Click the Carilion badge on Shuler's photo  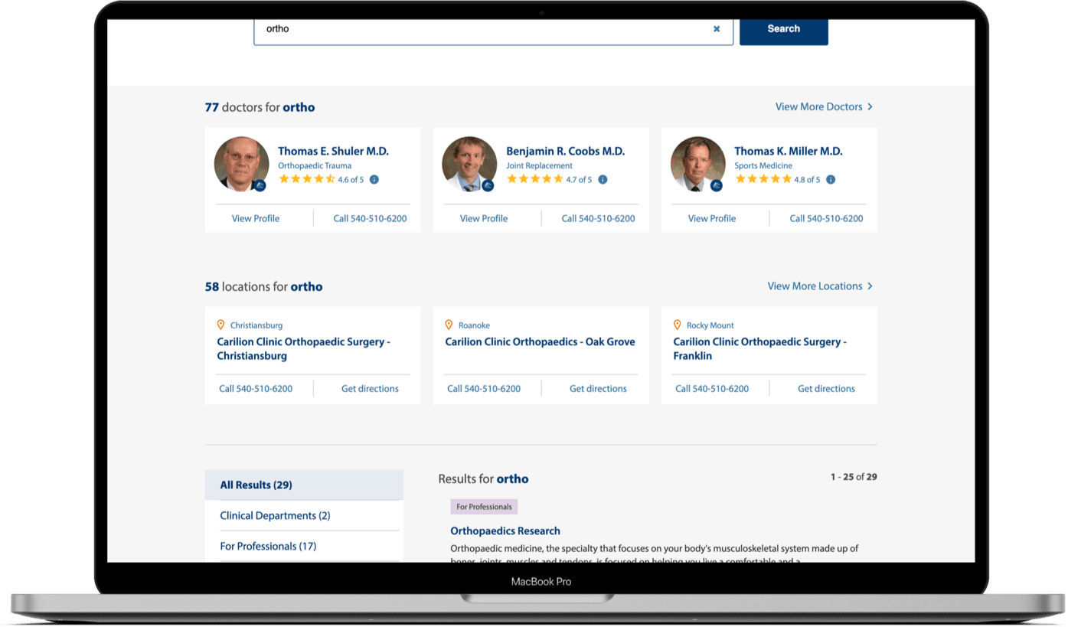click(x=260, y=185)
